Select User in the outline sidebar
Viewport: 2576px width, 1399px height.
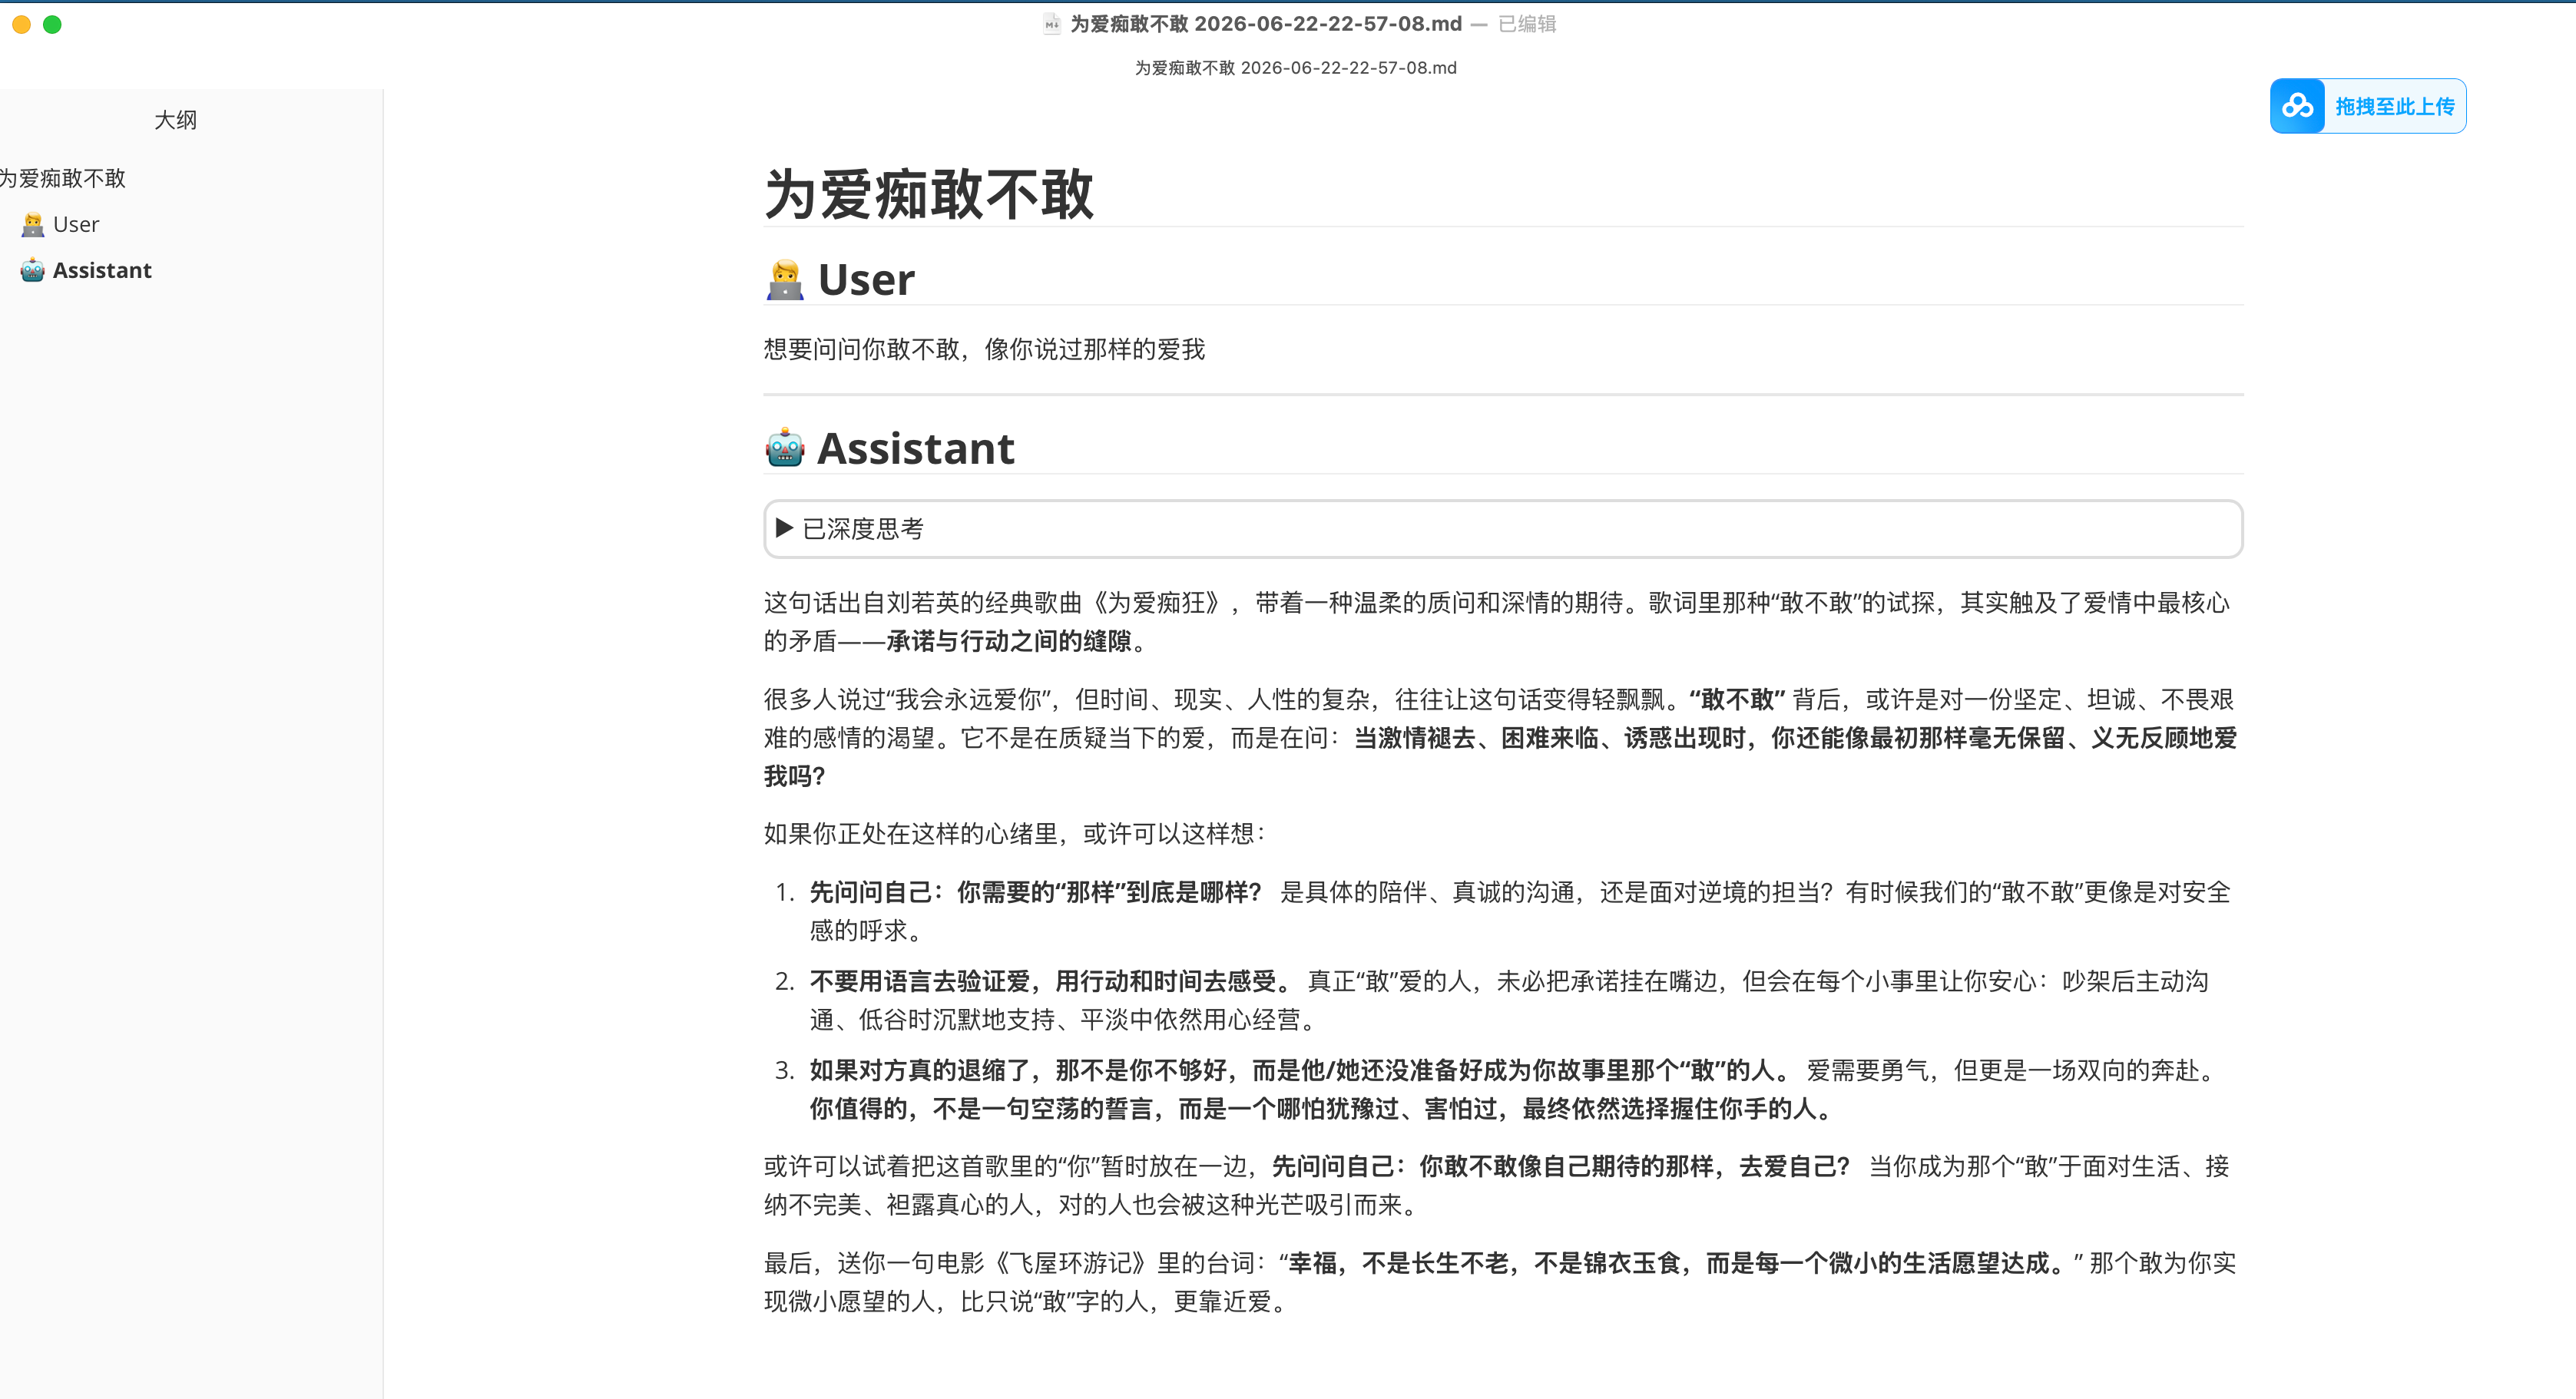(x=76, y=224)
